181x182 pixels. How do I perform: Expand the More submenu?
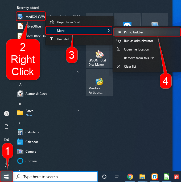click(x=79, y=31)
